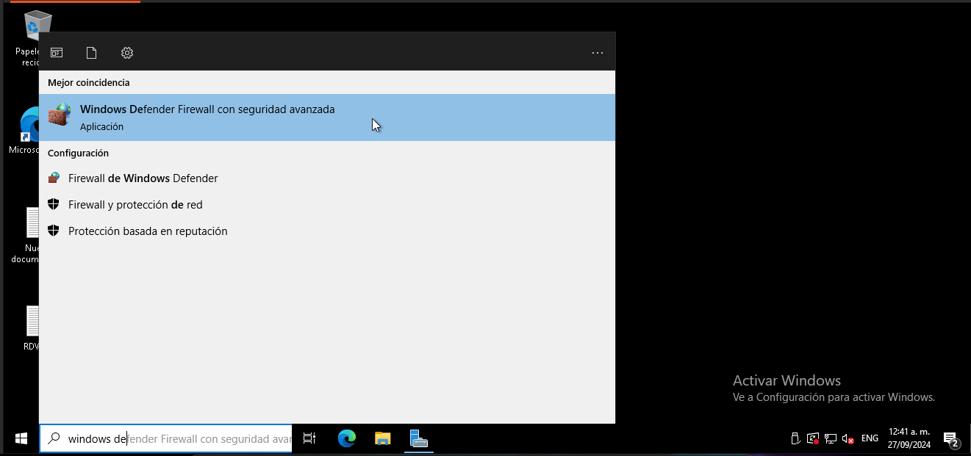This screenshot has height=456, width=971.
Task: Click shield icon beside Firewall y protección de red
Action: [53, 204]
